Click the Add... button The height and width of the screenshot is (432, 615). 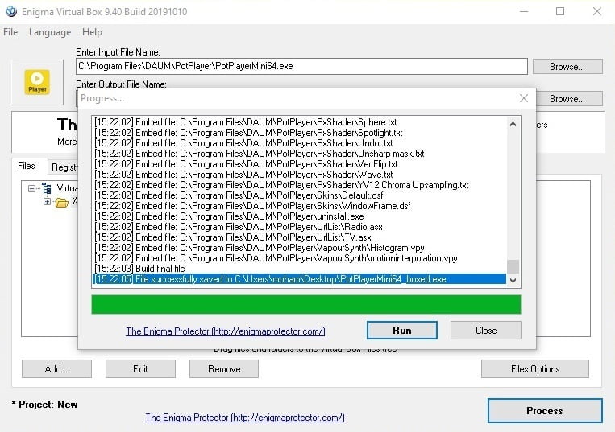coord(56,369)
